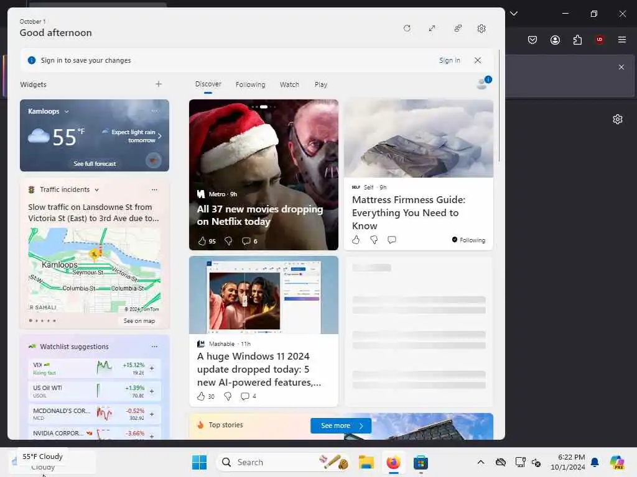Switch to Discover tab

click(x=208, y=84)
